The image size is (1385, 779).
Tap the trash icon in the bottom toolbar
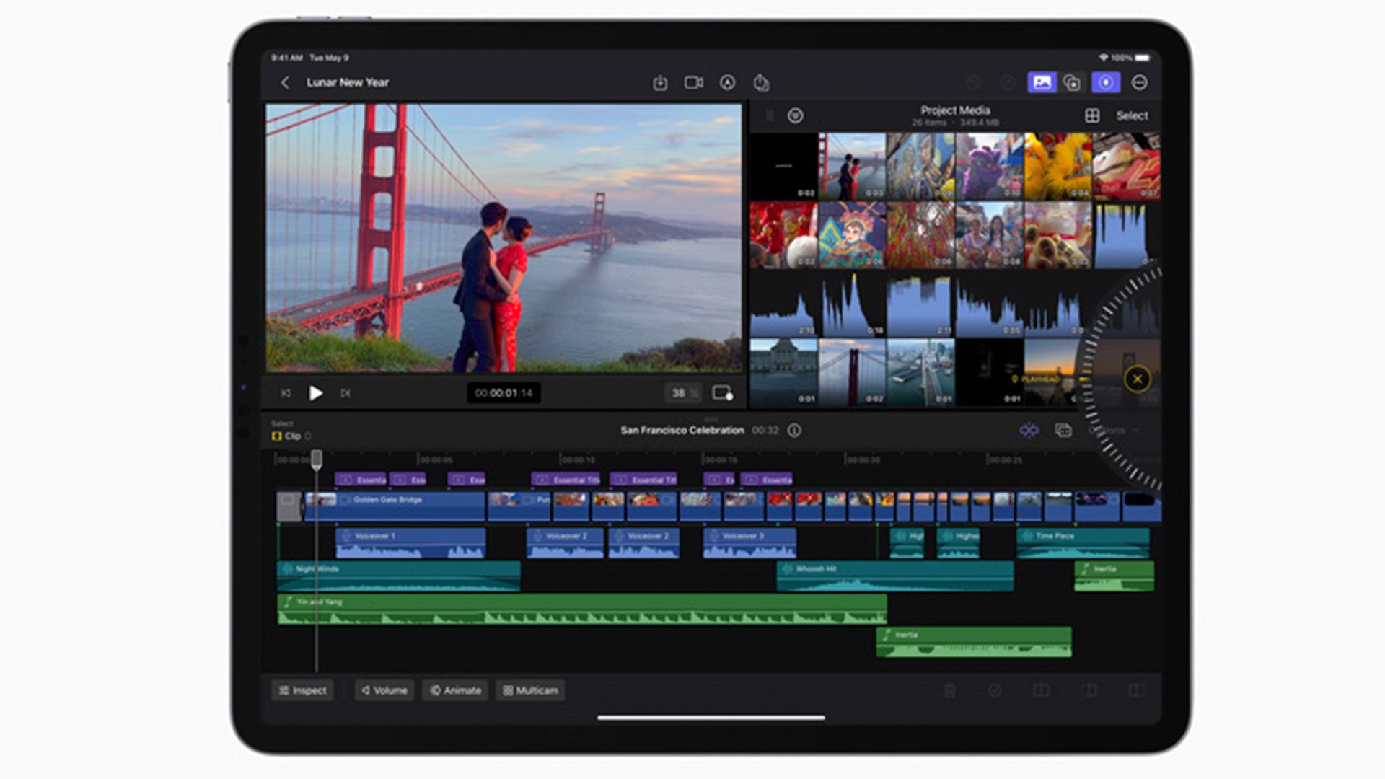tap(950, 690)
